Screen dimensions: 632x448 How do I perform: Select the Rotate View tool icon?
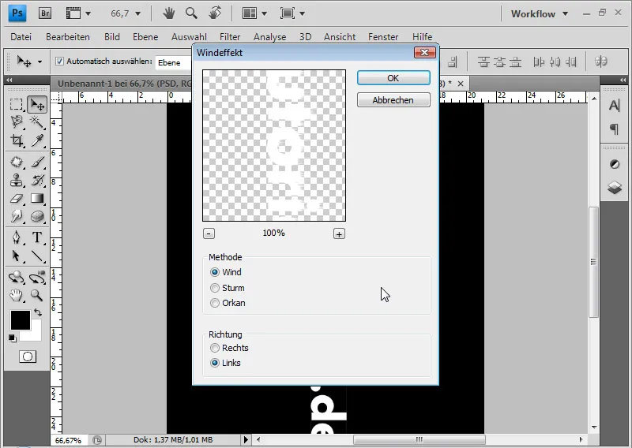[215, 13]
